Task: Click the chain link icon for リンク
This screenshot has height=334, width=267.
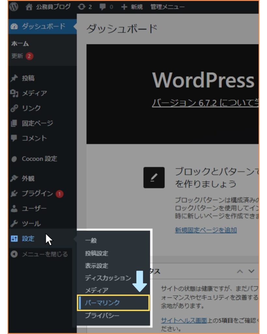Action: (x=14, y=108)
